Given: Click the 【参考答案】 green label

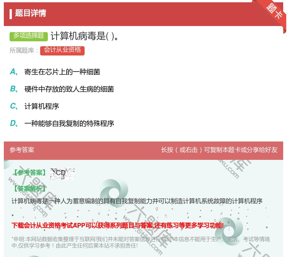Looking at the screenshot, I should coord(30,172).
